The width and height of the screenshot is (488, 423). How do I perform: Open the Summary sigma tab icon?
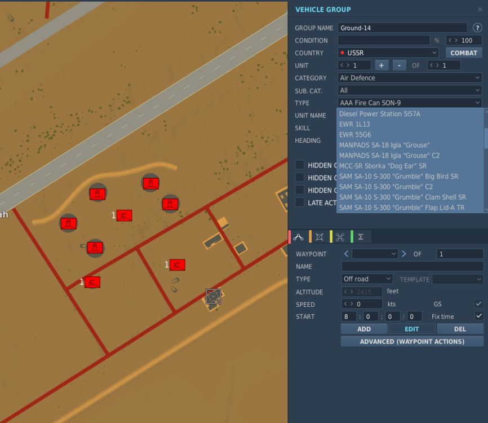point(361,237)
